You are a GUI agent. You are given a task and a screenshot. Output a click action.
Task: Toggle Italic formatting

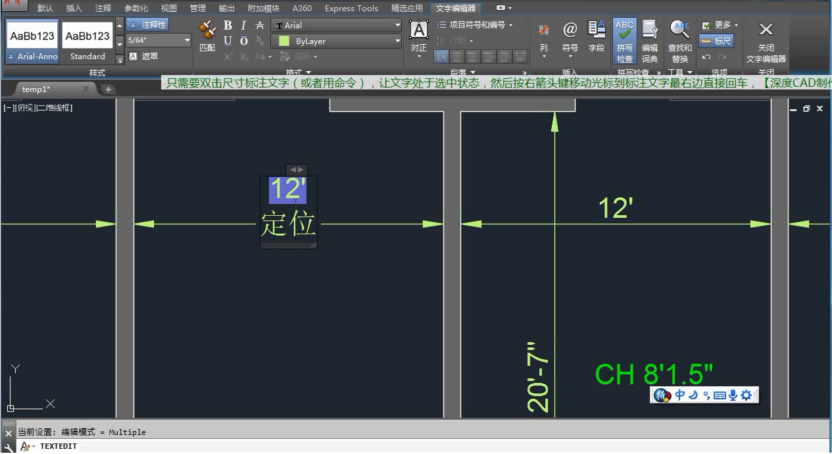(243, 25)
